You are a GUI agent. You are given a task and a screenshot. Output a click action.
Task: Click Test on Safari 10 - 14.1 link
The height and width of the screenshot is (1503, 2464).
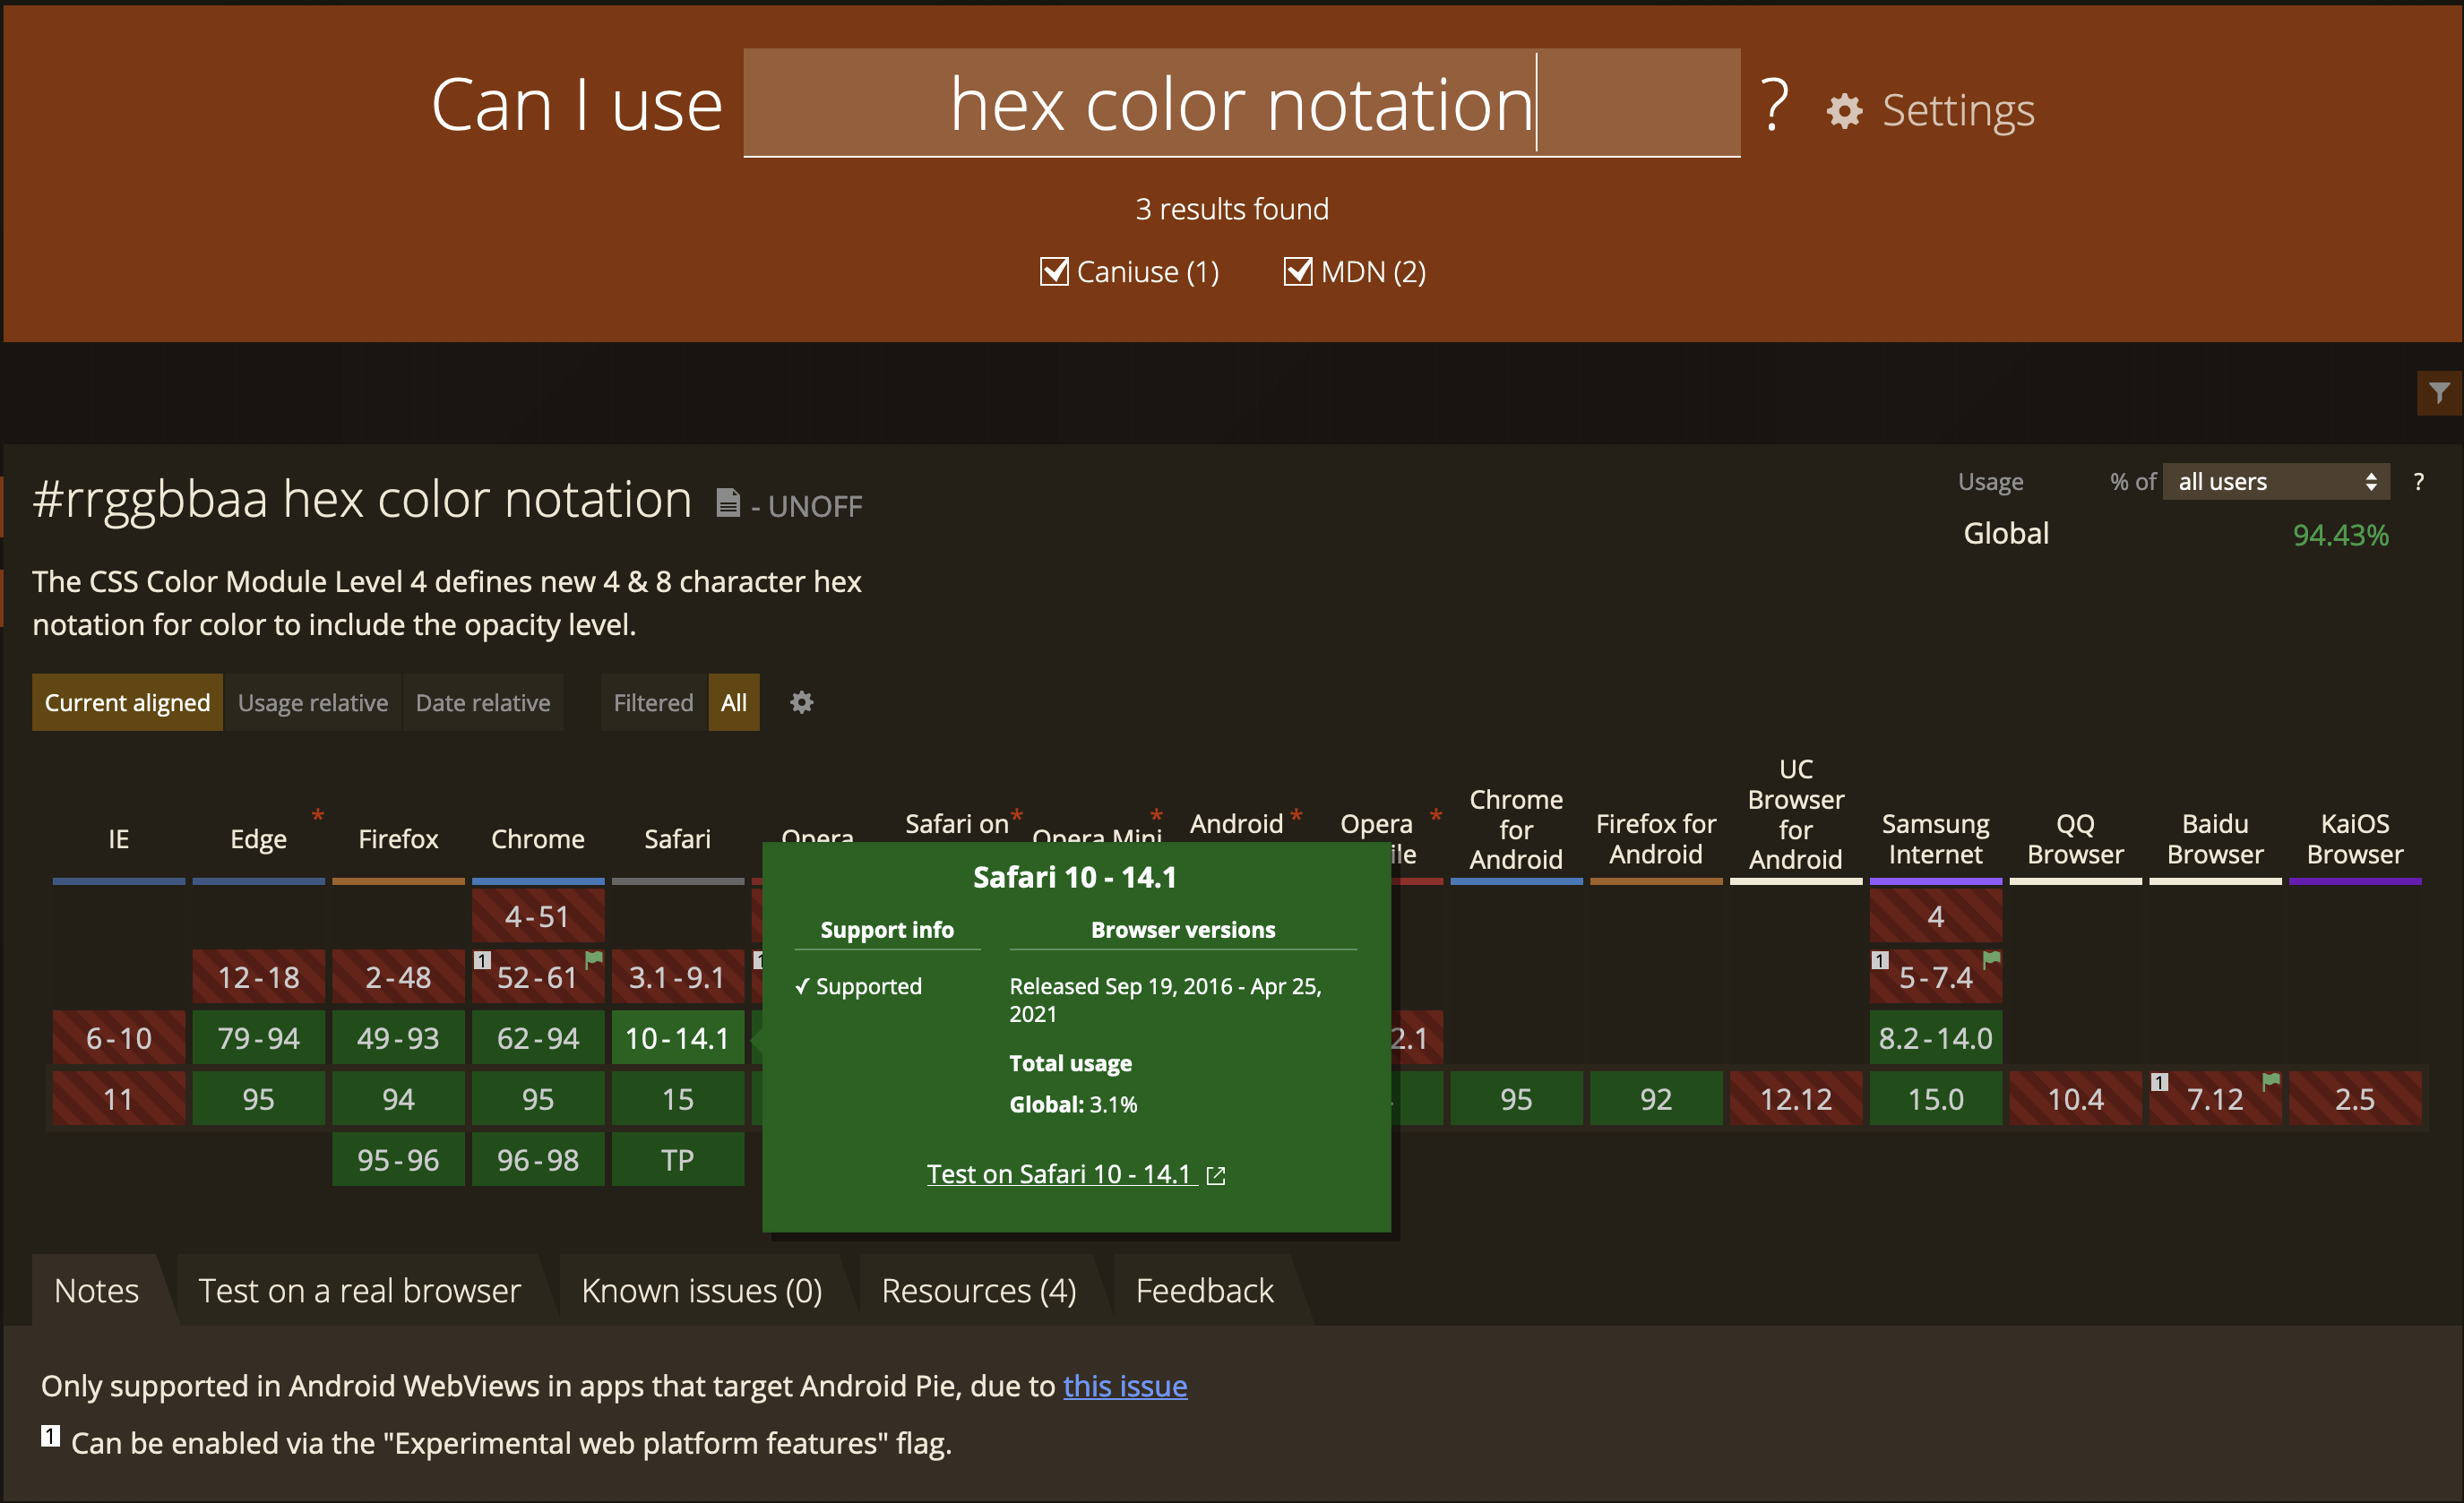[x=1061, y=1174]
